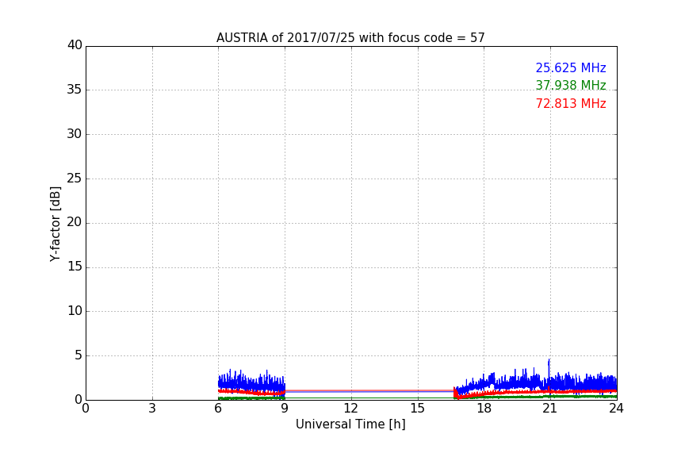
Task: Click the y-axis tick label '35'
Action: pos(75,90)
